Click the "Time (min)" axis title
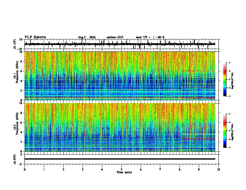 click(x=124, y=172)
